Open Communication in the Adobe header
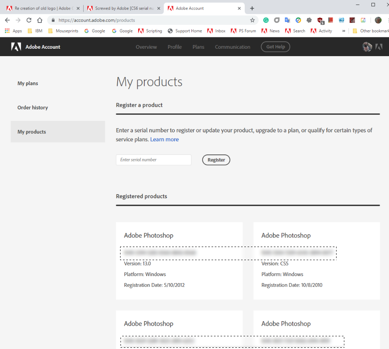 click(x=232, y=47)
